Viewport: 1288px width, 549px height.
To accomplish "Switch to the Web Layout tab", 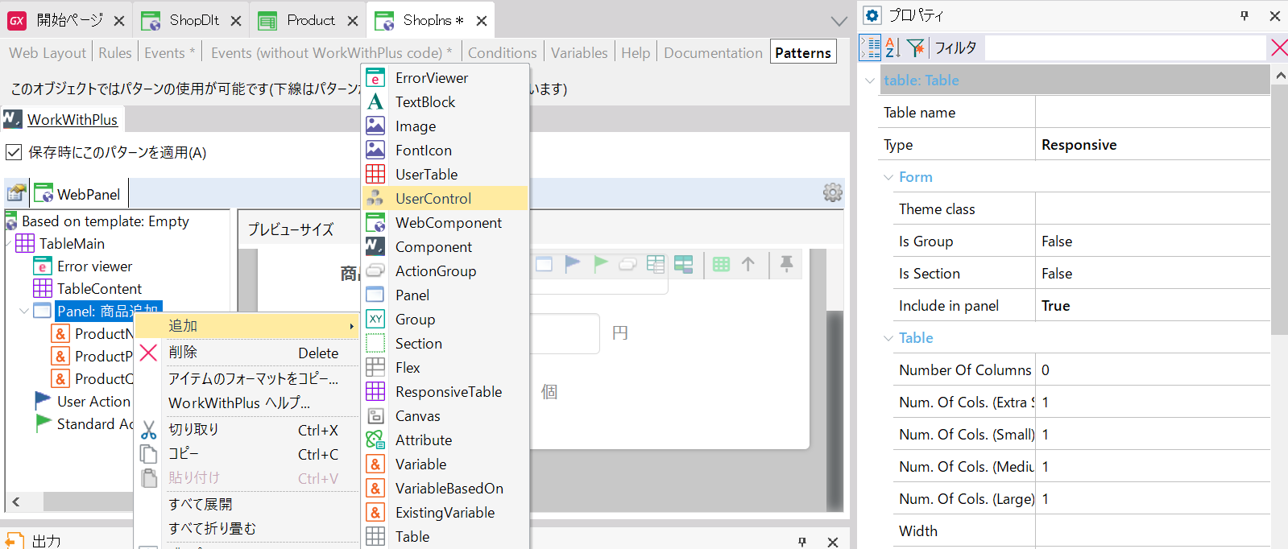I will pos(48,53).
